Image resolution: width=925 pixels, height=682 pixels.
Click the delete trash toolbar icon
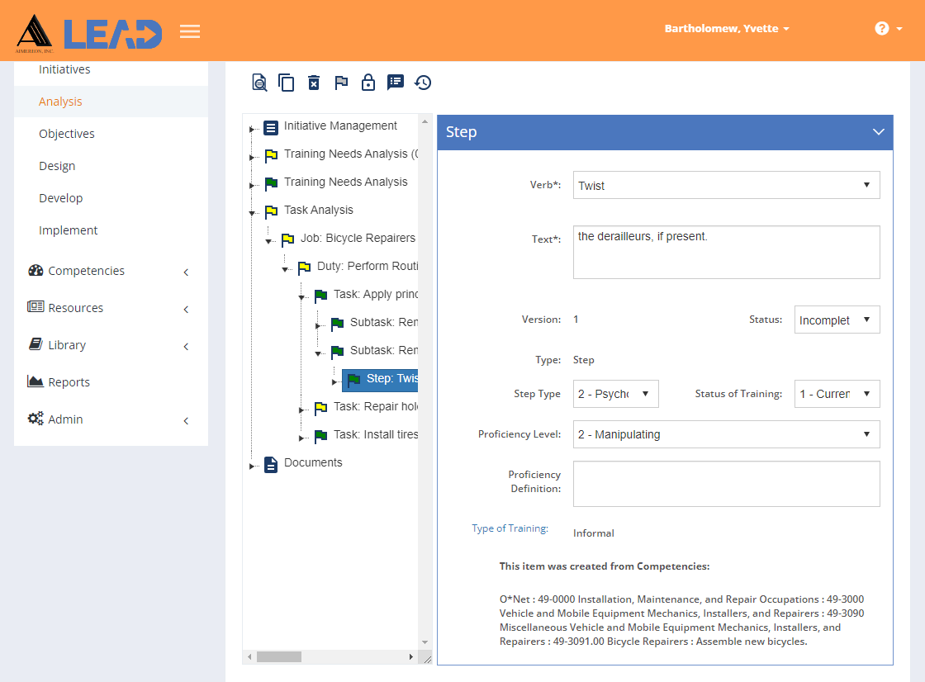click(314, 83)
